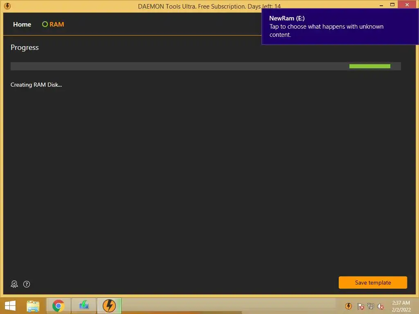Image resolution: width=419 pixels, height=314 pixels.
Task: Click the network status tray icon
Action: (x=371, y=306)
